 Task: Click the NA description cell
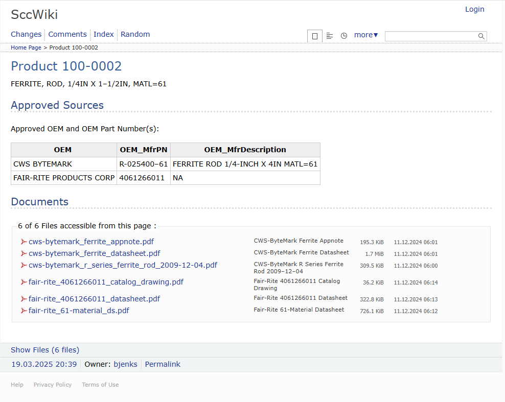click(245, 178)
